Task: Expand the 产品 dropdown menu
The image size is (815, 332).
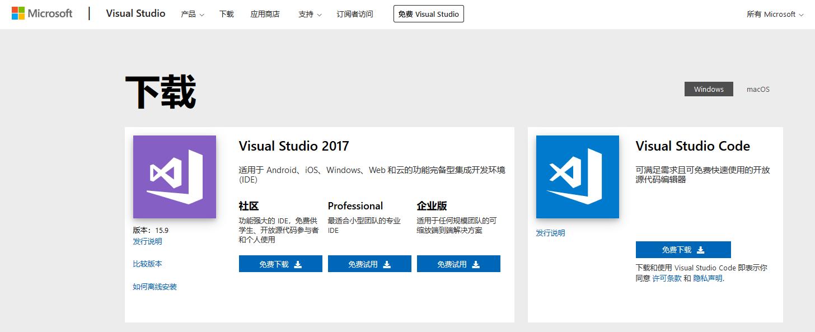Action: point(193,14)
